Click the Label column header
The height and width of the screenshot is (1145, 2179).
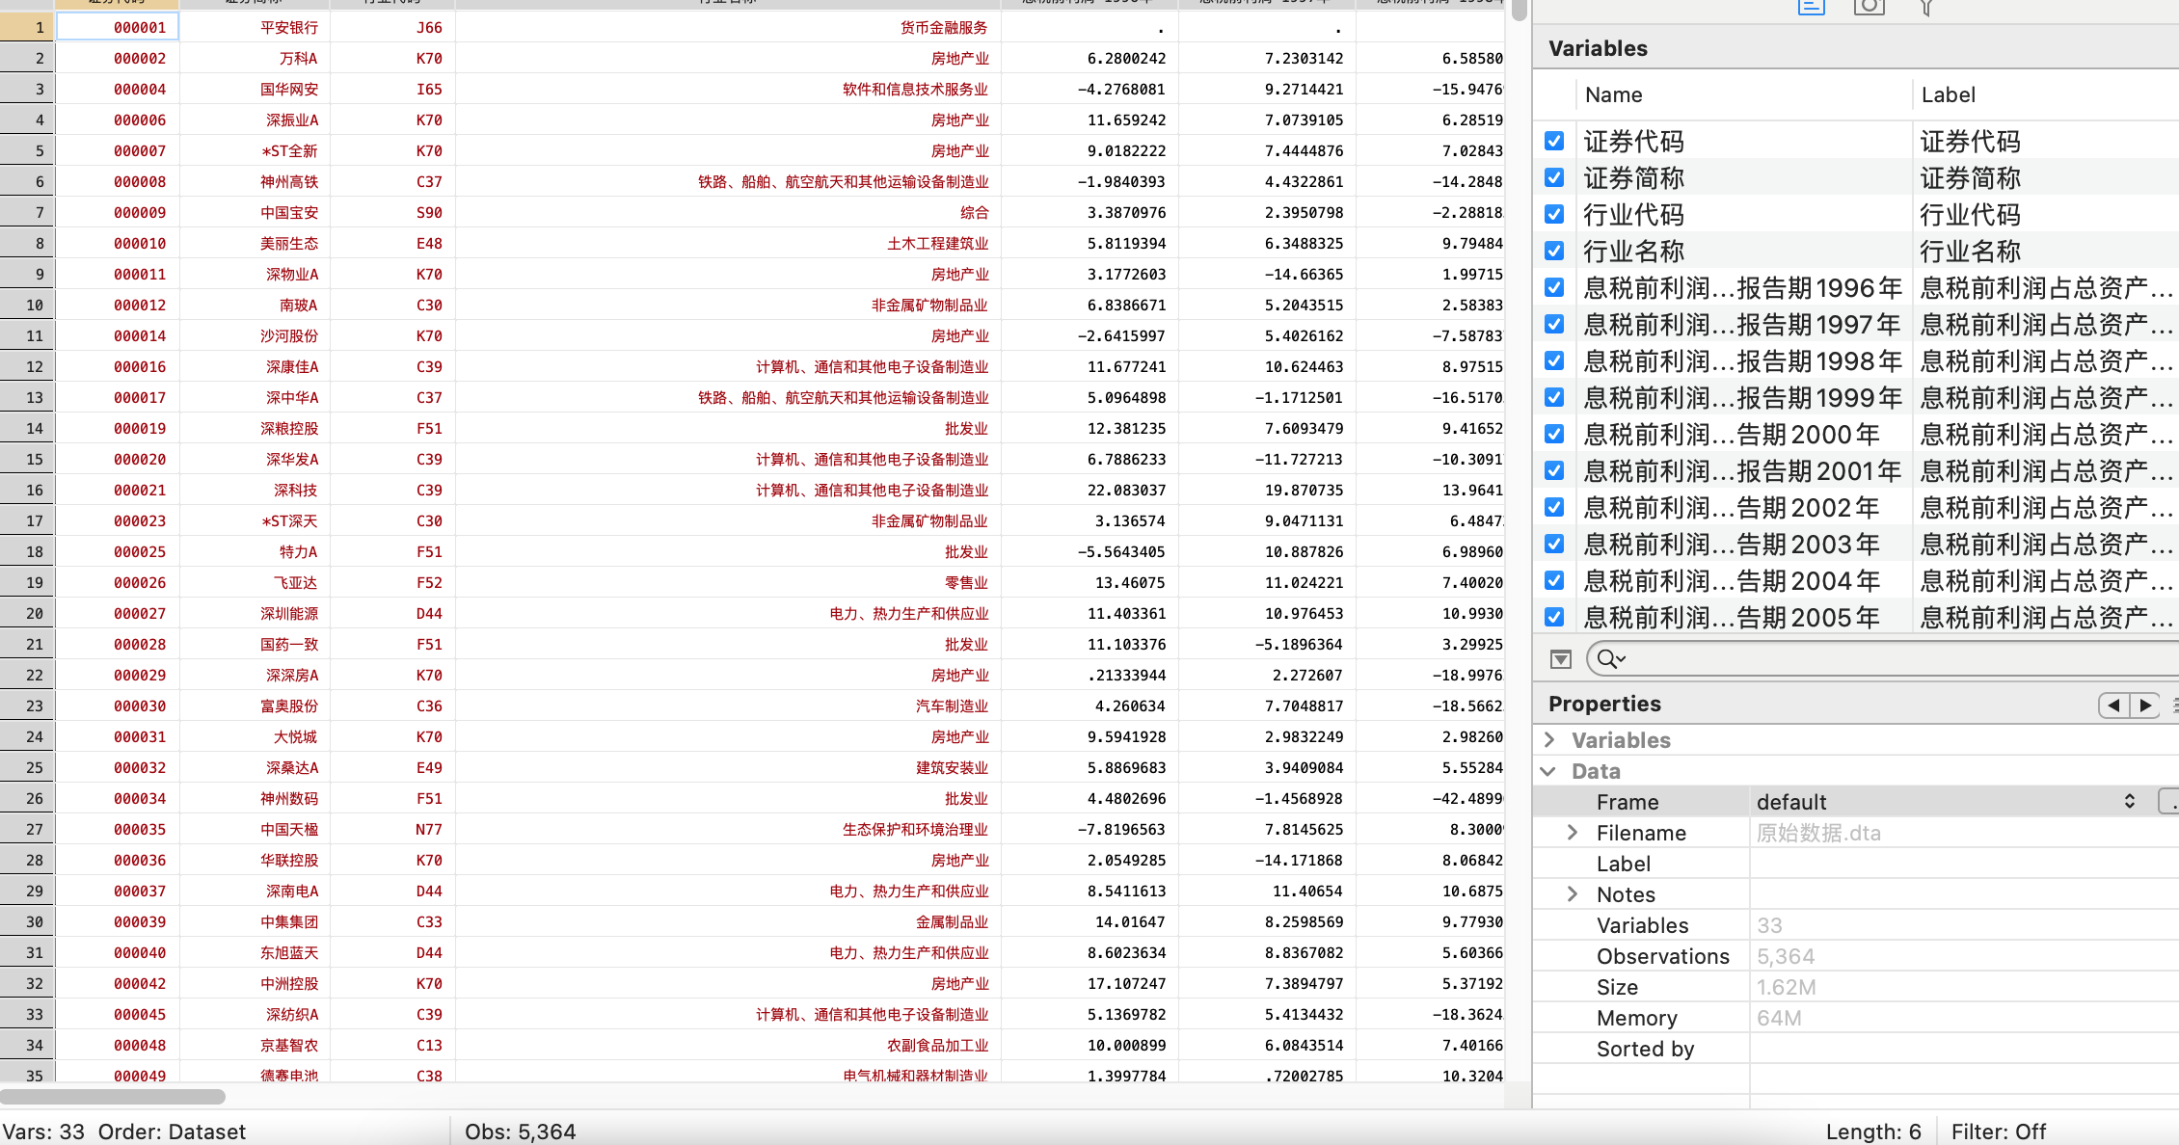(x=1948, y=95)
